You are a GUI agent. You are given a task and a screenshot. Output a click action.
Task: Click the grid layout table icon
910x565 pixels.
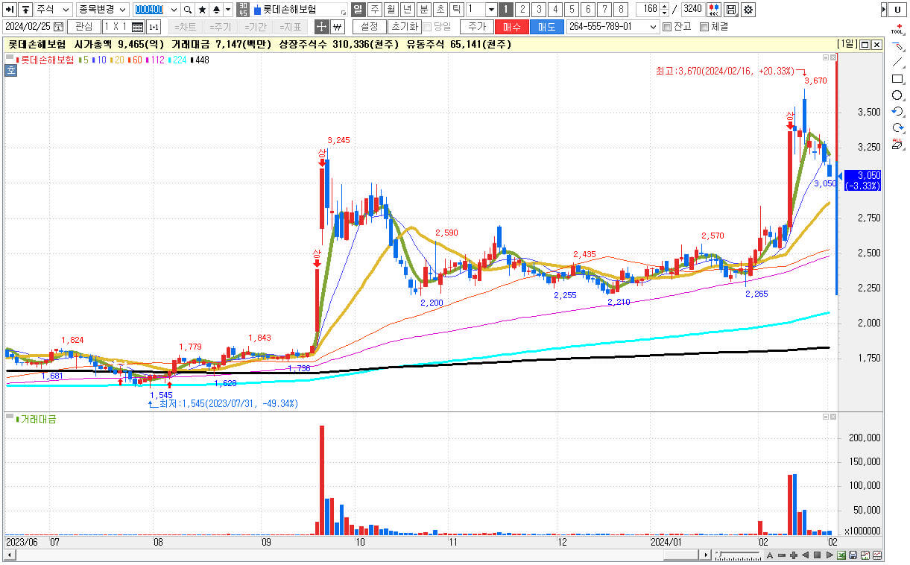[x=137, y=27]
